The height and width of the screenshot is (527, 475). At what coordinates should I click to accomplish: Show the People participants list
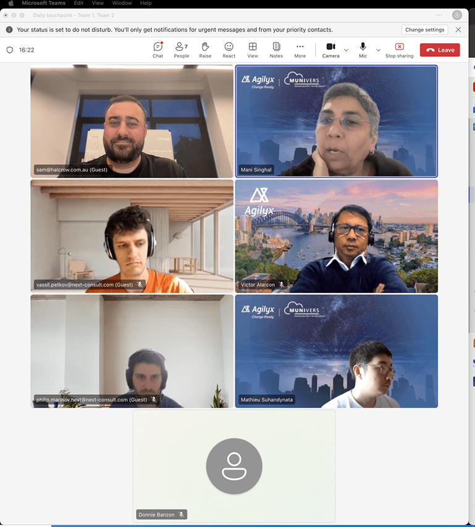tap(182, 50)
